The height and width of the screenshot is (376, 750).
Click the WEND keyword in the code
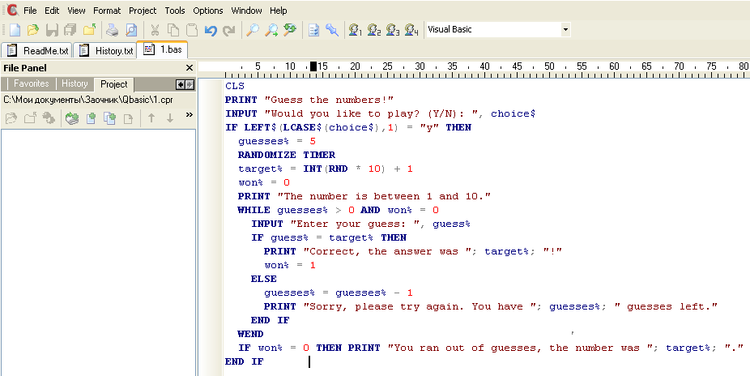(250, 334)
